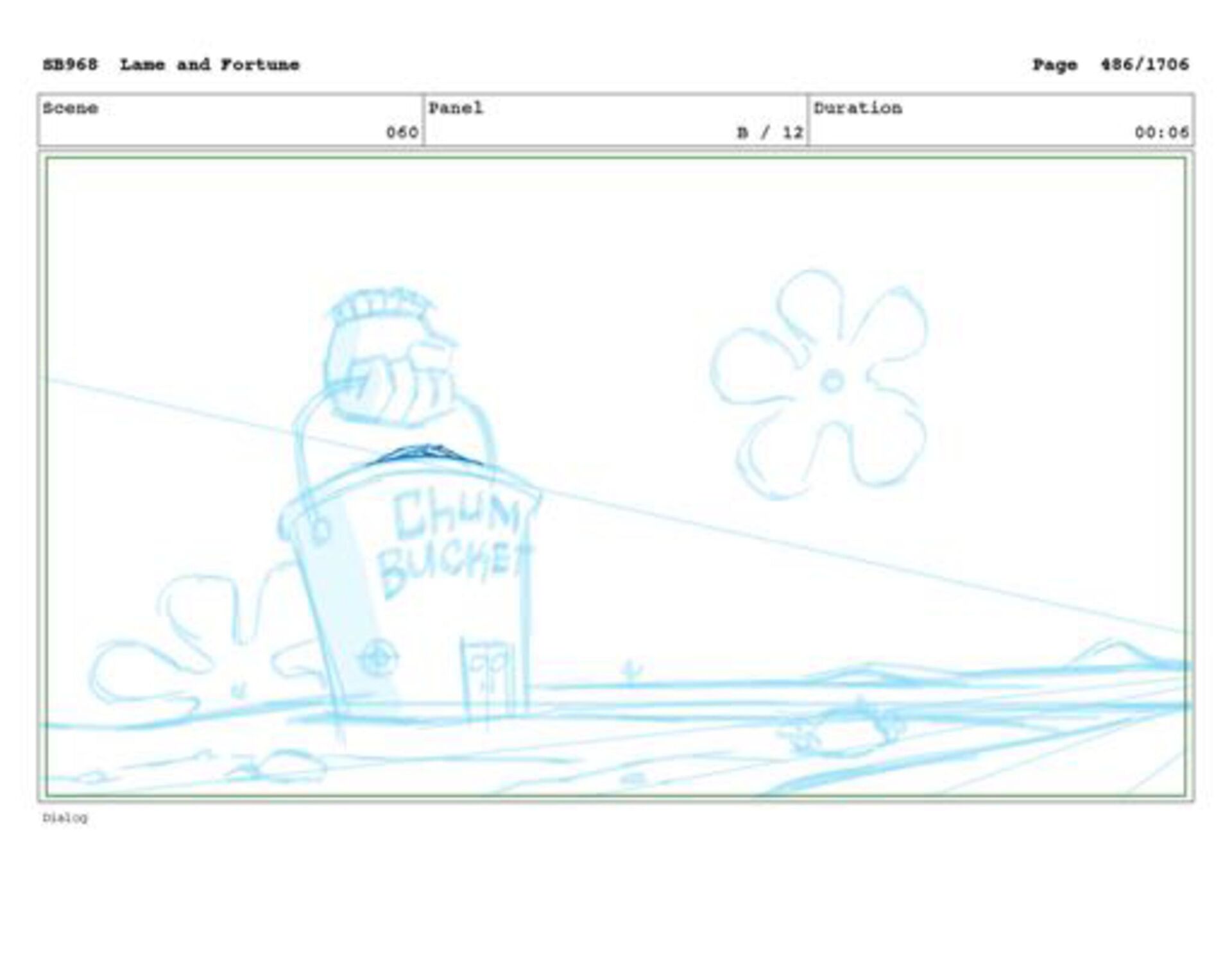This screenshot has height=954, width=1232.
Task: Click the 'Dialog' label below the panel
Action: click(65, 817)
